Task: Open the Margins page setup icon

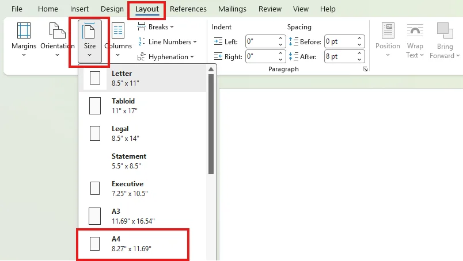Action: 24,30
